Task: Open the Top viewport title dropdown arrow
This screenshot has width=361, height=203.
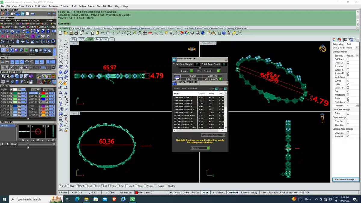Action: (78, 43)
